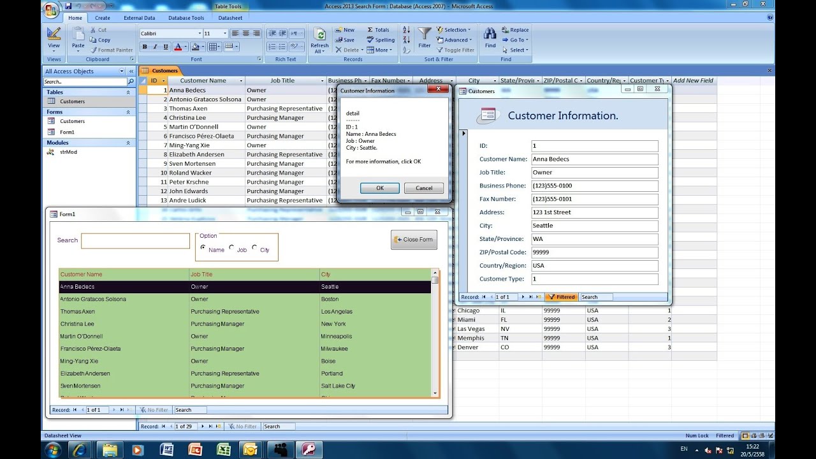Image resolution: width=816 pixels, height=459 pixels.
Task: Open Word from the taskbar
Action: pyautogui.click(x=167, y=449)
